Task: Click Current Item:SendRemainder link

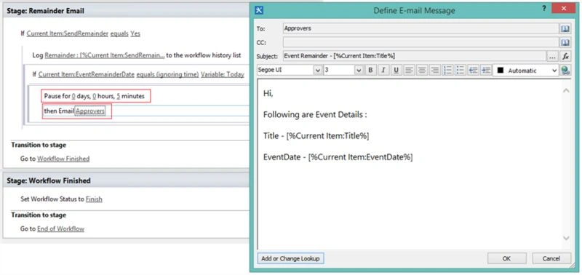Action: [68, 33]
